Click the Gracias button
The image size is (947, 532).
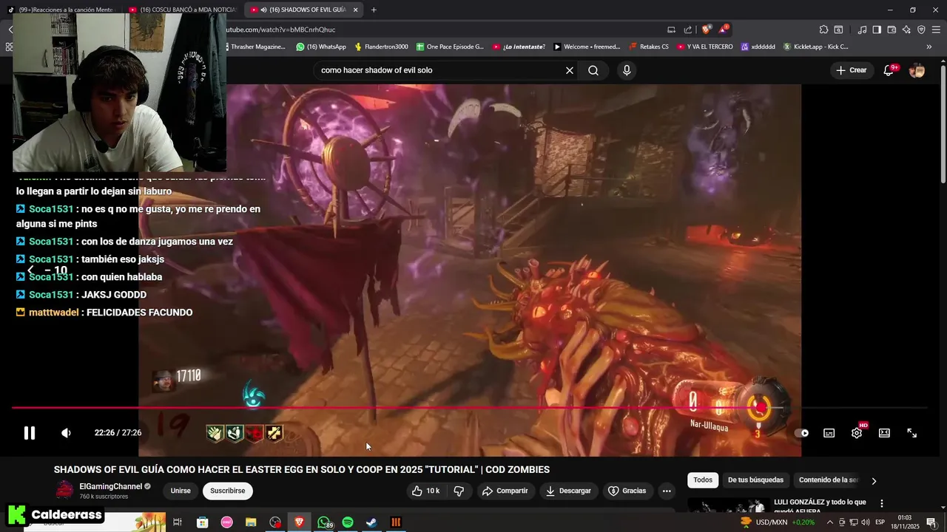coord(627,491)
